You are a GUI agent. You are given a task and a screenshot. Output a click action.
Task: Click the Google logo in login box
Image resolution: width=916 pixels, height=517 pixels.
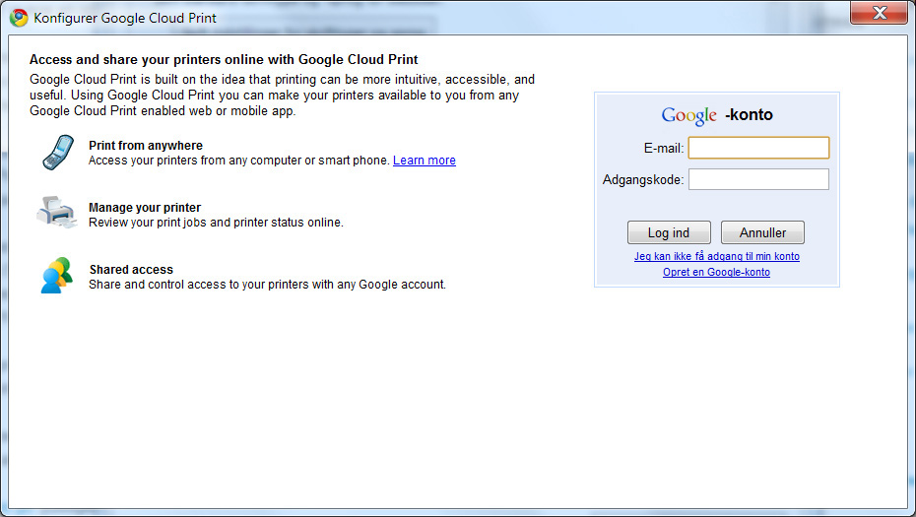coord(688,115)
